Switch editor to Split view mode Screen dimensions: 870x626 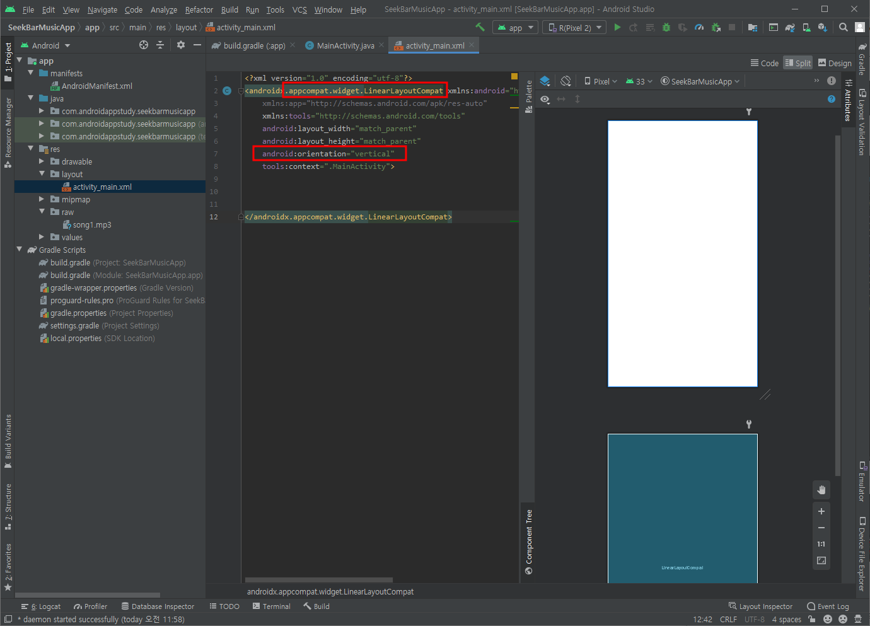click(x=797, y=63)
